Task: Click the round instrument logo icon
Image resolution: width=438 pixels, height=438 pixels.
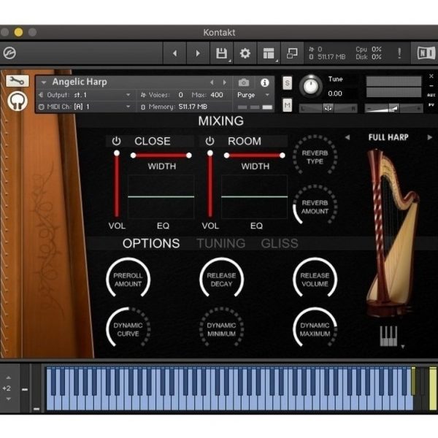Action: tap(18, 101)
